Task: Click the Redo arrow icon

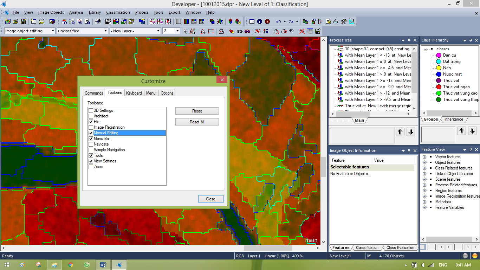Action: (x=291, y=21)
